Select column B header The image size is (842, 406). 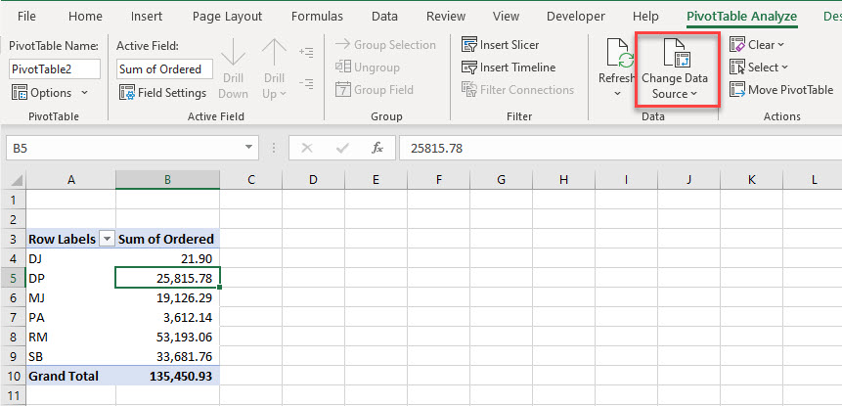tap(167, 180)
